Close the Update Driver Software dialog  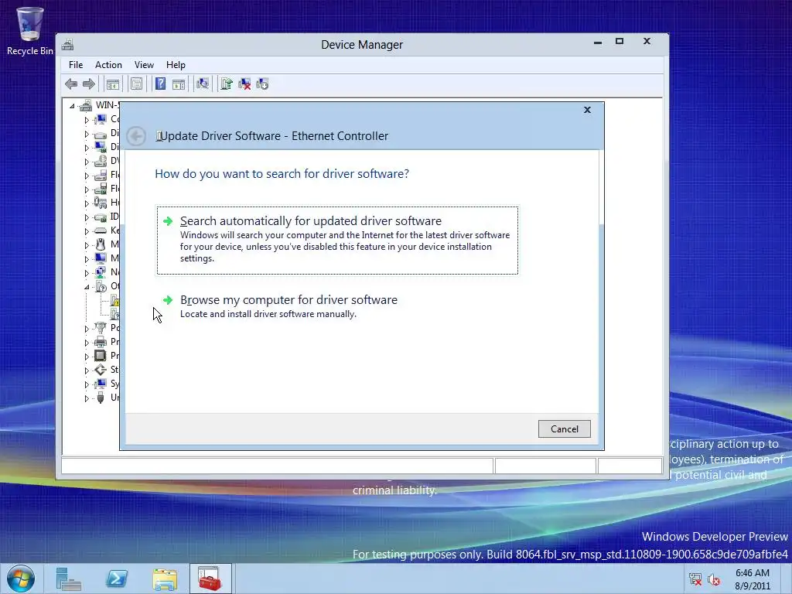[x=587, y=110]
